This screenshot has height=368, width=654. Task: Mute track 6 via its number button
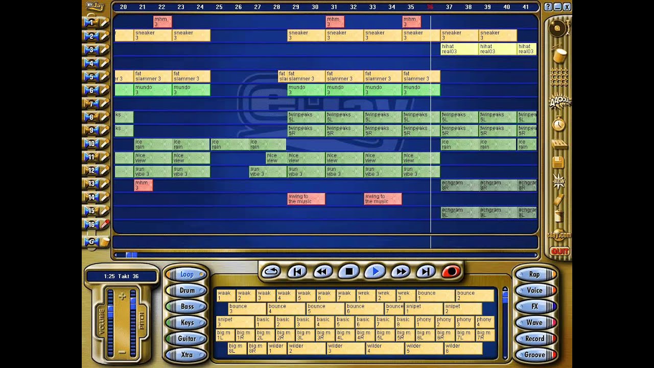(x=91, y=90)
